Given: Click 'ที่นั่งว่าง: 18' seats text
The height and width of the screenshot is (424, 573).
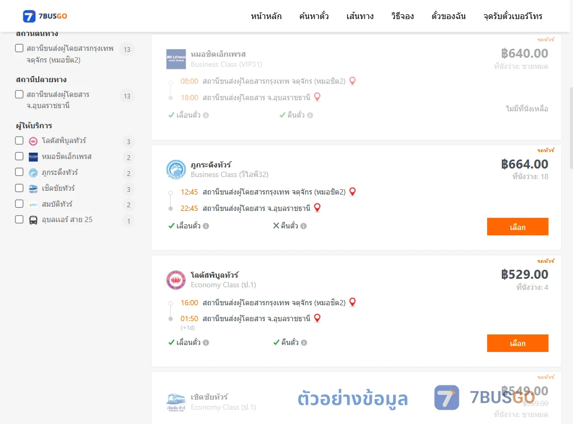Looking at the screenshot, I should (x=530, y=177).
